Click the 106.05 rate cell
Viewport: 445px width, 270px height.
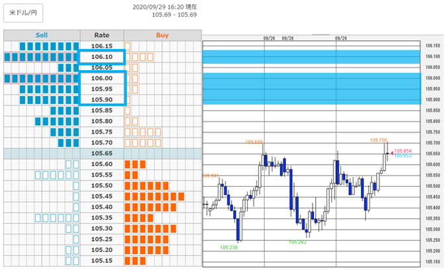click(102, 67)
